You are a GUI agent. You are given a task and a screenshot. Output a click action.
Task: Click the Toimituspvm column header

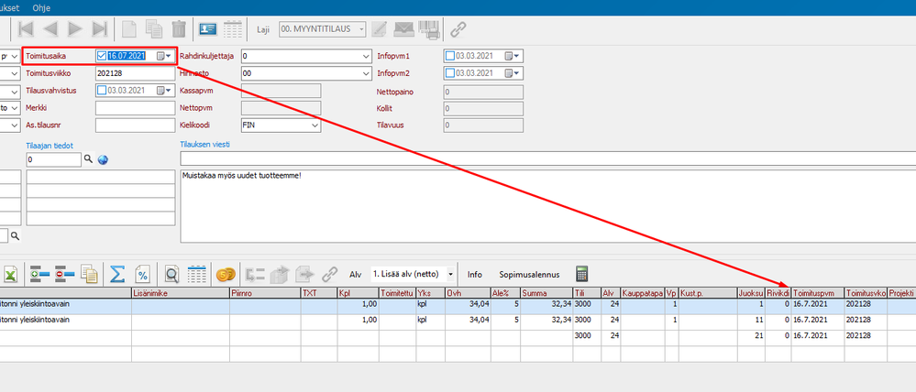point(817,293)
